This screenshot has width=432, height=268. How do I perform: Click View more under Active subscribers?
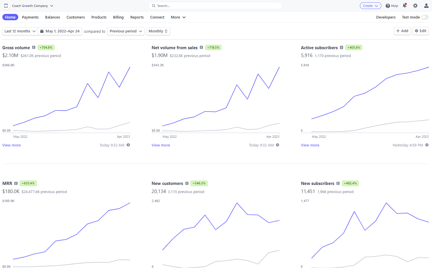[310, 145]
